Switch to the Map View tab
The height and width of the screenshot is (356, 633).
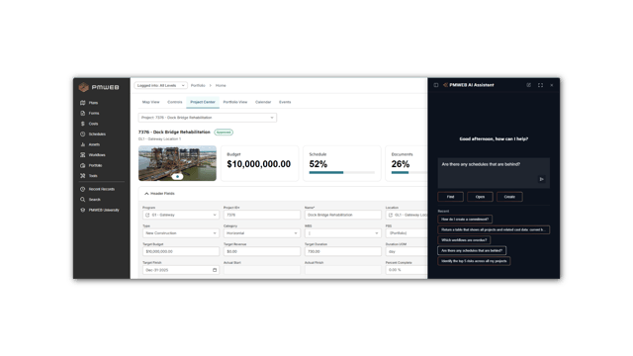150,102
